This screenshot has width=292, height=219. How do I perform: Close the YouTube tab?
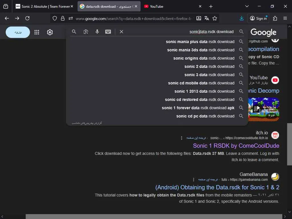pos(200,6)
